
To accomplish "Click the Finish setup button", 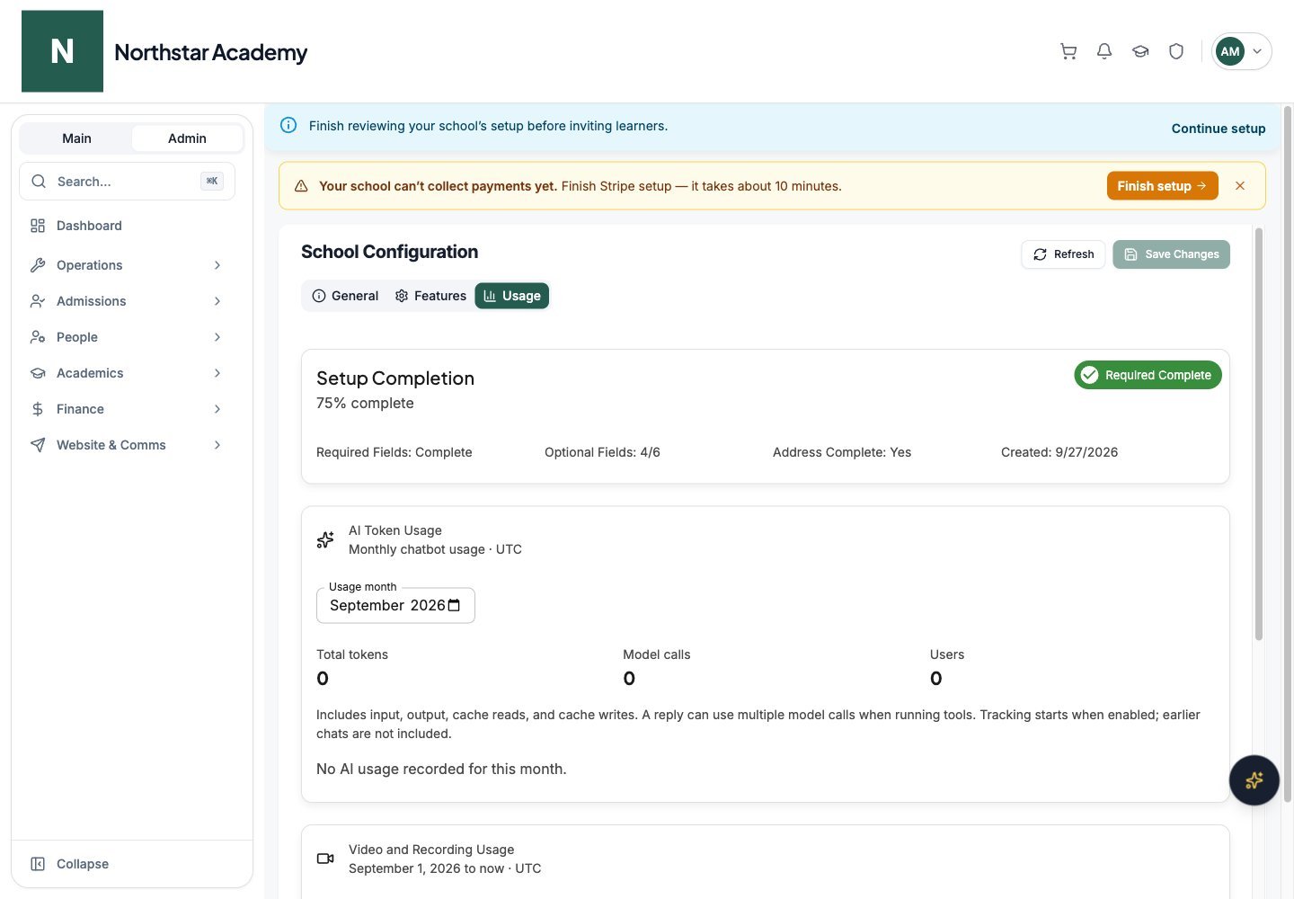I will [1162, 186].
